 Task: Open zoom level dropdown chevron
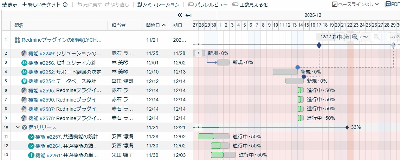(366, 37)
